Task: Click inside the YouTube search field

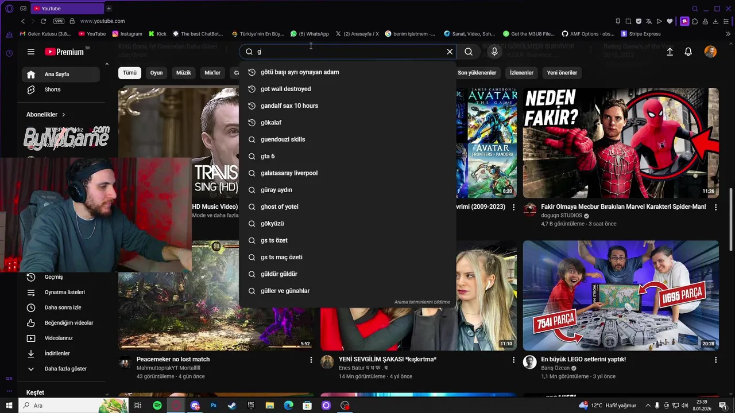Action: pyautogui.click(x=348, y=52)
